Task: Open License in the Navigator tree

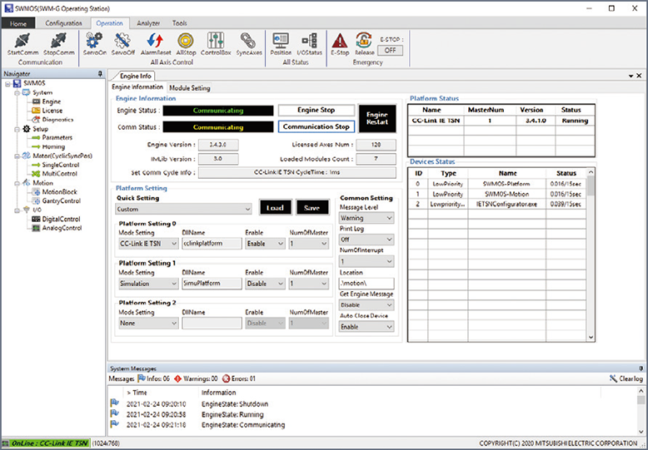Action: point(52,111)
